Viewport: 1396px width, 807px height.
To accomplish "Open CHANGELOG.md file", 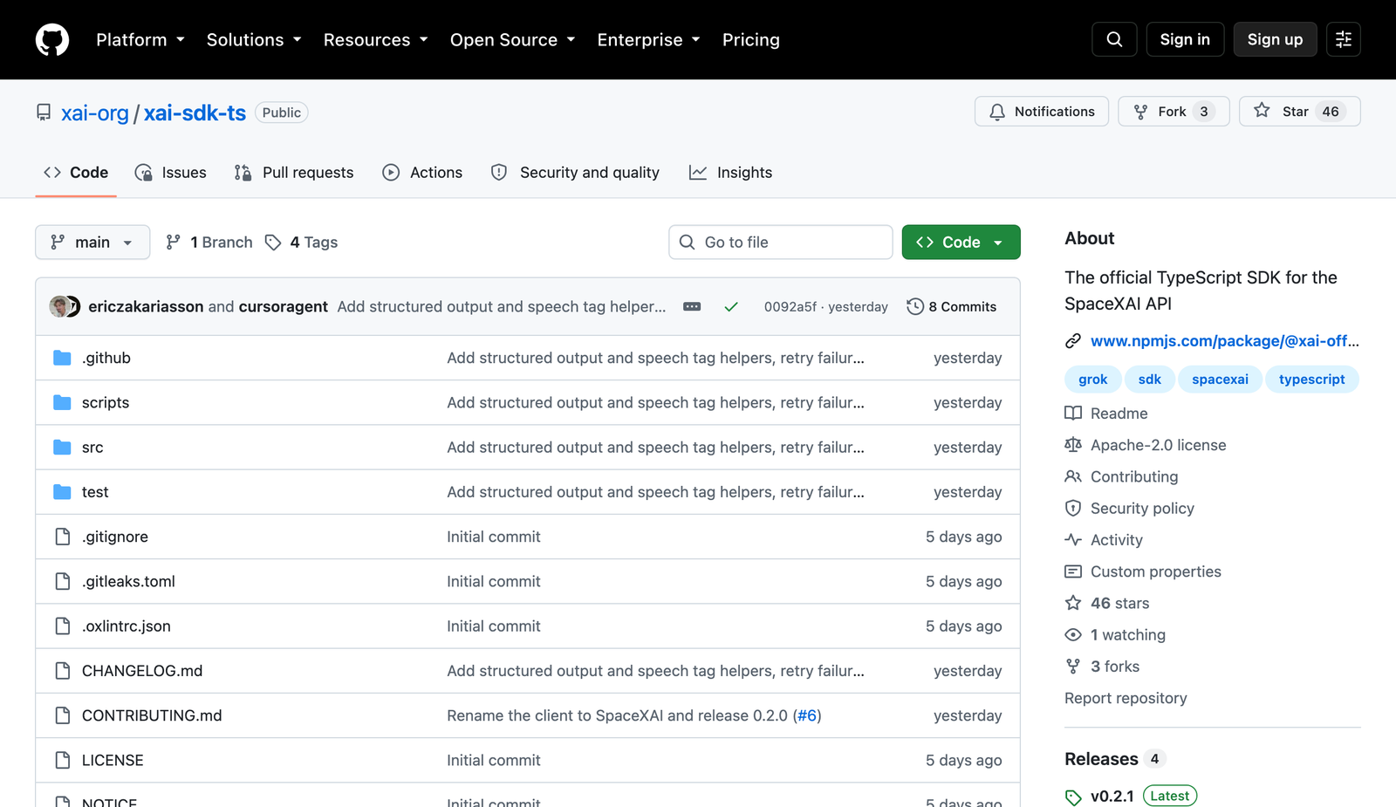I will point(142,671).
